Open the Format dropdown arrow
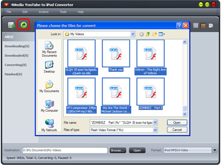221x165 pixels. (x=215, y=150)
